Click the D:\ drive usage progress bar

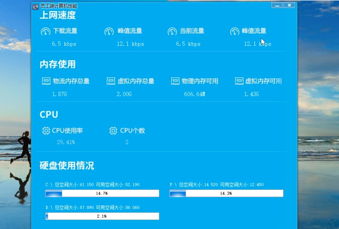[102, 216]
